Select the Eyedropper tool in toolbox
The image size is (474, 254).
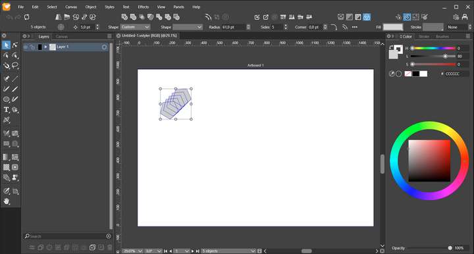coord(6,191)
